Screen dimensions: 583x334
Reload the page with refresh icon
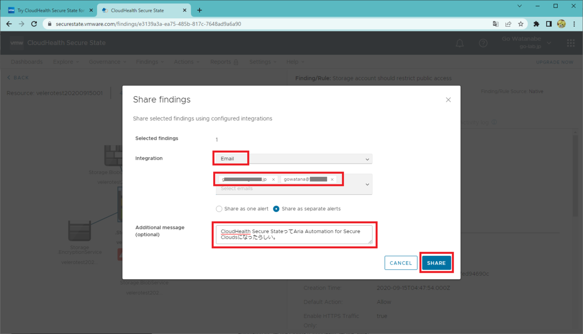34,24
